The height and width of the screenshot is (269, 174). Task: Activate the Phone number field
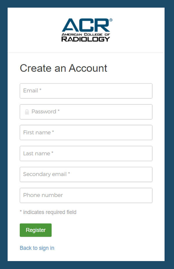(86, 195)
